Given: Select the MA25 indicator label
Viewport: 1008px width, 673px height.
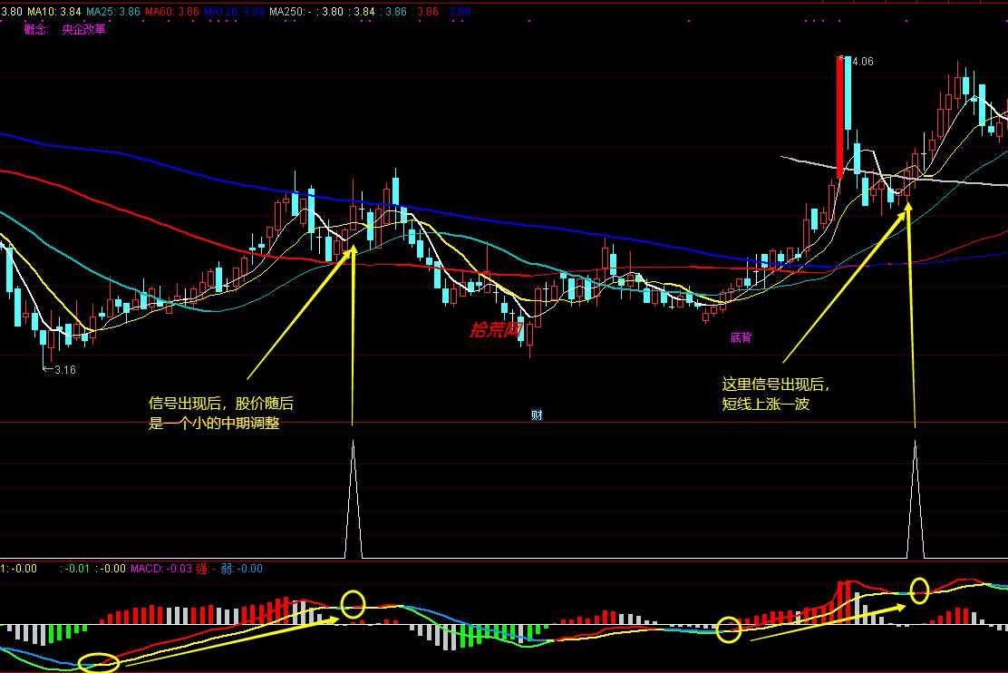Looking at the screenshot, I should coord(113,12).
